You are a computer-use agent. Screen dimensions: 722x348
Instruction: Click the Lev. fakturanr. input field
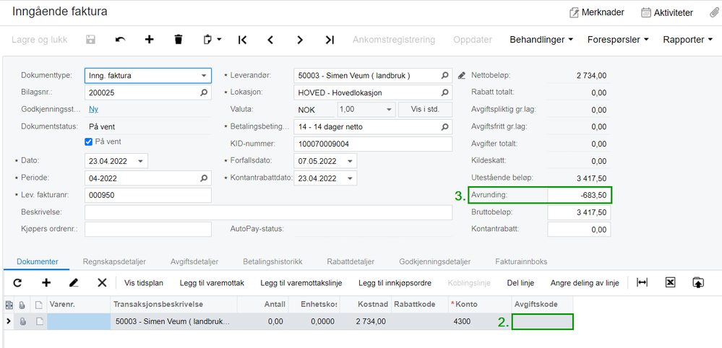pyautogui.click(x=147, y=195)
